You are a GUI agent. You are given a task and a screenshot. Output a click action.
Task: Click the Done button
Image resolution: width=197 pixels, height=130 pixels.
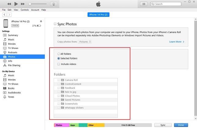[x=181, y=125]
